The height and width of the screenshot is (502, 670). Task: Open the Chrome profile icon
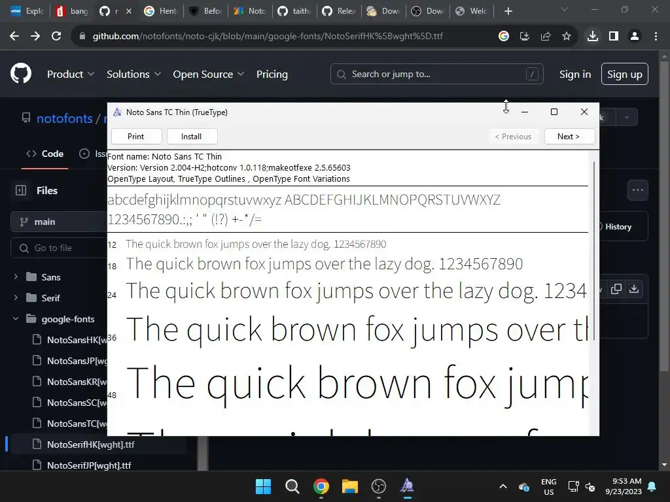635,37
